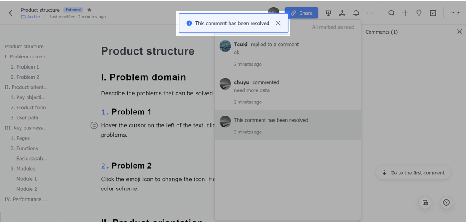Click the lightbulb icon in toolbar
The width and height of the screenshot is (466, 222).
pyautogui.click(x=419, y=13)
